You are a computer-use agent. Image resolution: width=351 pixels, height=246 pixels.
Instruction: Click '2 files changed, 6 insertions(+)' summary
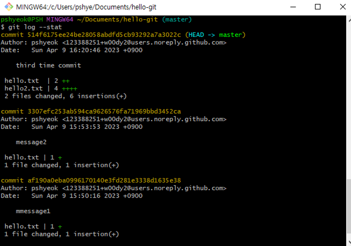pos(66,96)
